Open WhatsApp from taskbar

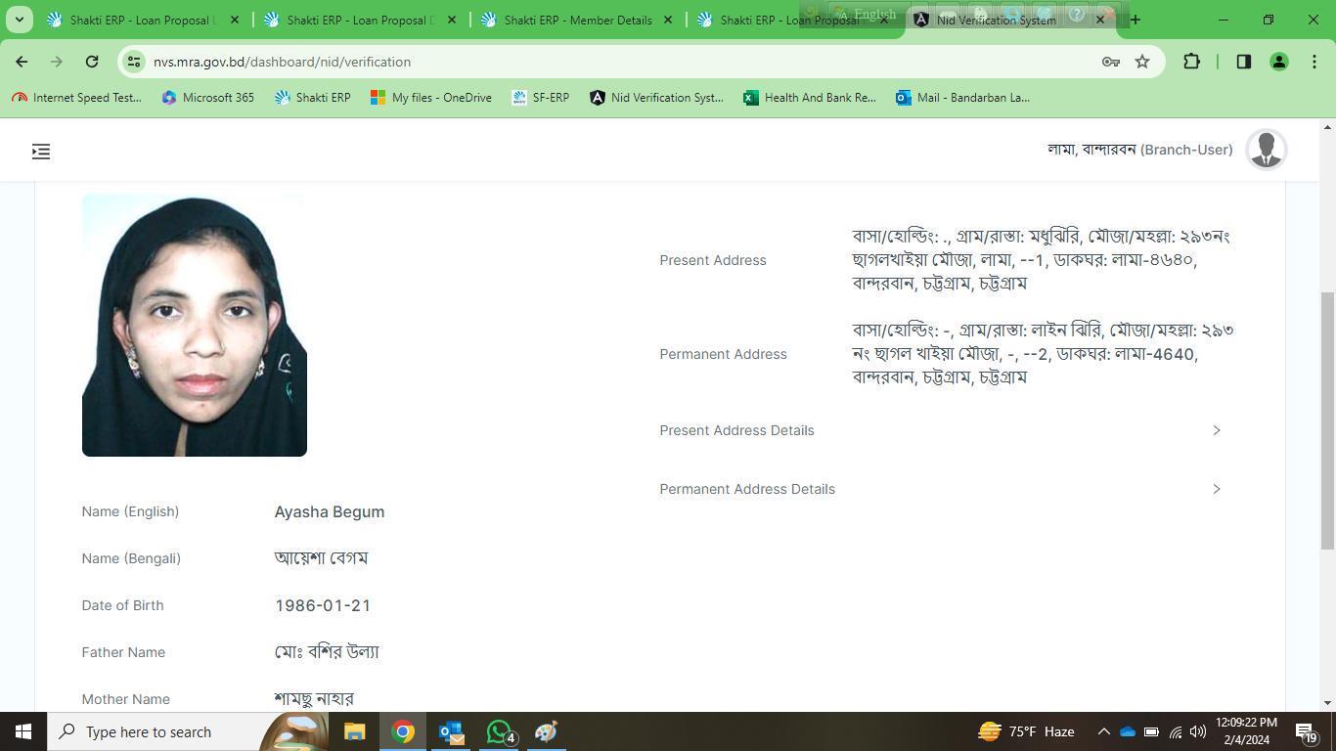[x=500, y=731]
